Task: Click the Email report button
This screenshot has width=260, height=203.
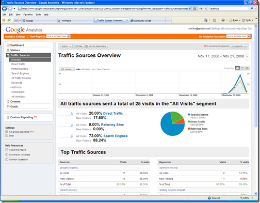Action: (x=78, y=46)
